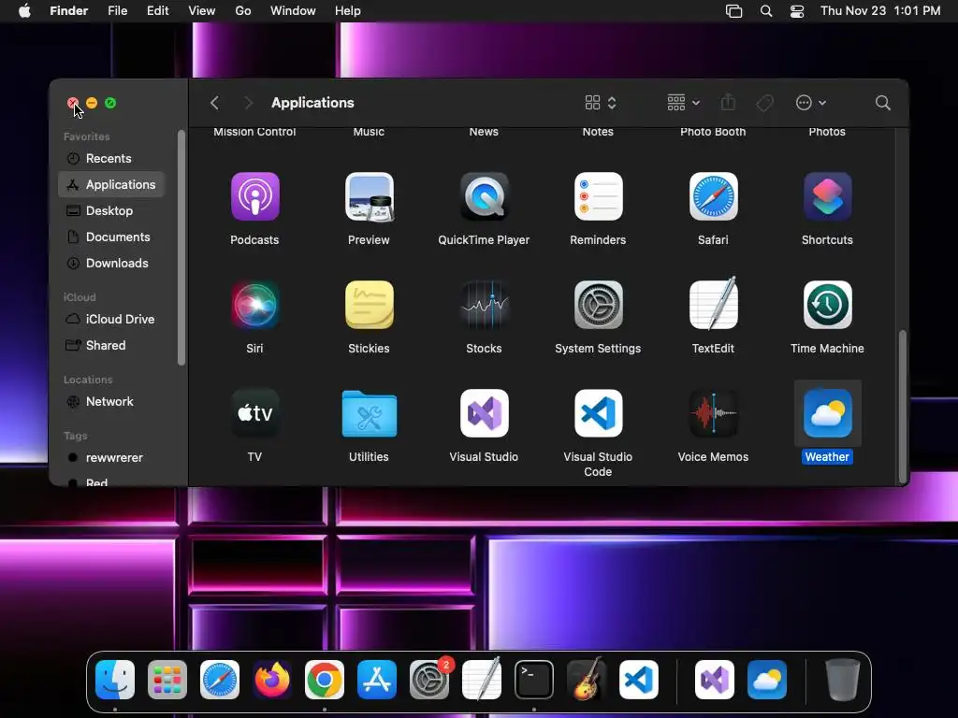Viewport: 958px width, 718px height.
Task: Open the Group By options dropdown
Action: click(683, 103)
